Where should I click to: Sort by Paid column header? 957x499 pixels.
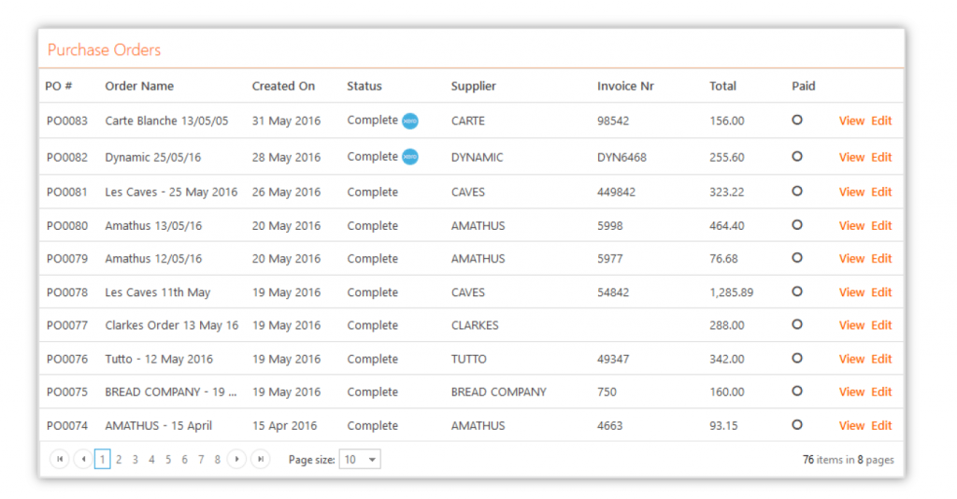coord(803,86)
